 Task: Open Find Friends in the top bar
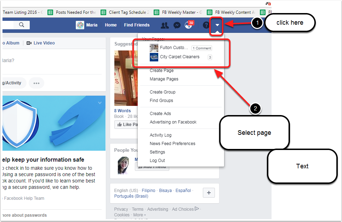pyautogui.click(x=137, y=25)
